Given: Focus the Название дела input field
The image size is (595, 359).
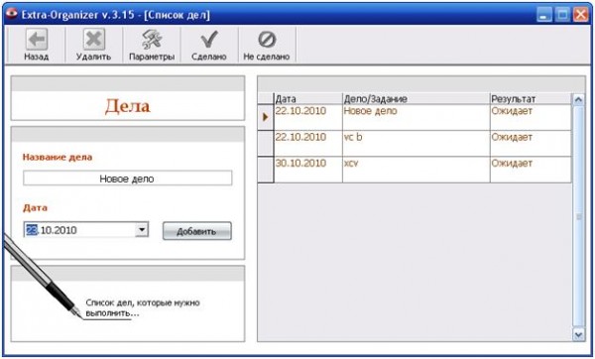Looking at the screenshot, I should click(127, 179).
